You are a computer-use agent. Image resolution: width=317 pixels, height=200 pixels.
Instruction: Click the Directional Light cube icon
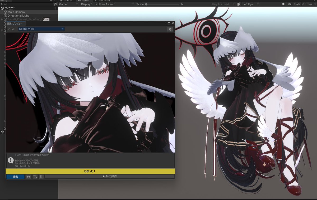click(5, 16)
